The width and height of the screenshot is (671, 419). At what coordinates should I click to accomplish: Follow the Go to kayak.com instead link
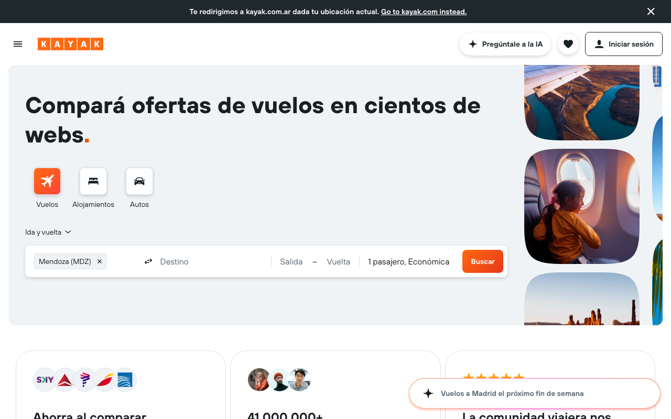[x=424, y=12]
